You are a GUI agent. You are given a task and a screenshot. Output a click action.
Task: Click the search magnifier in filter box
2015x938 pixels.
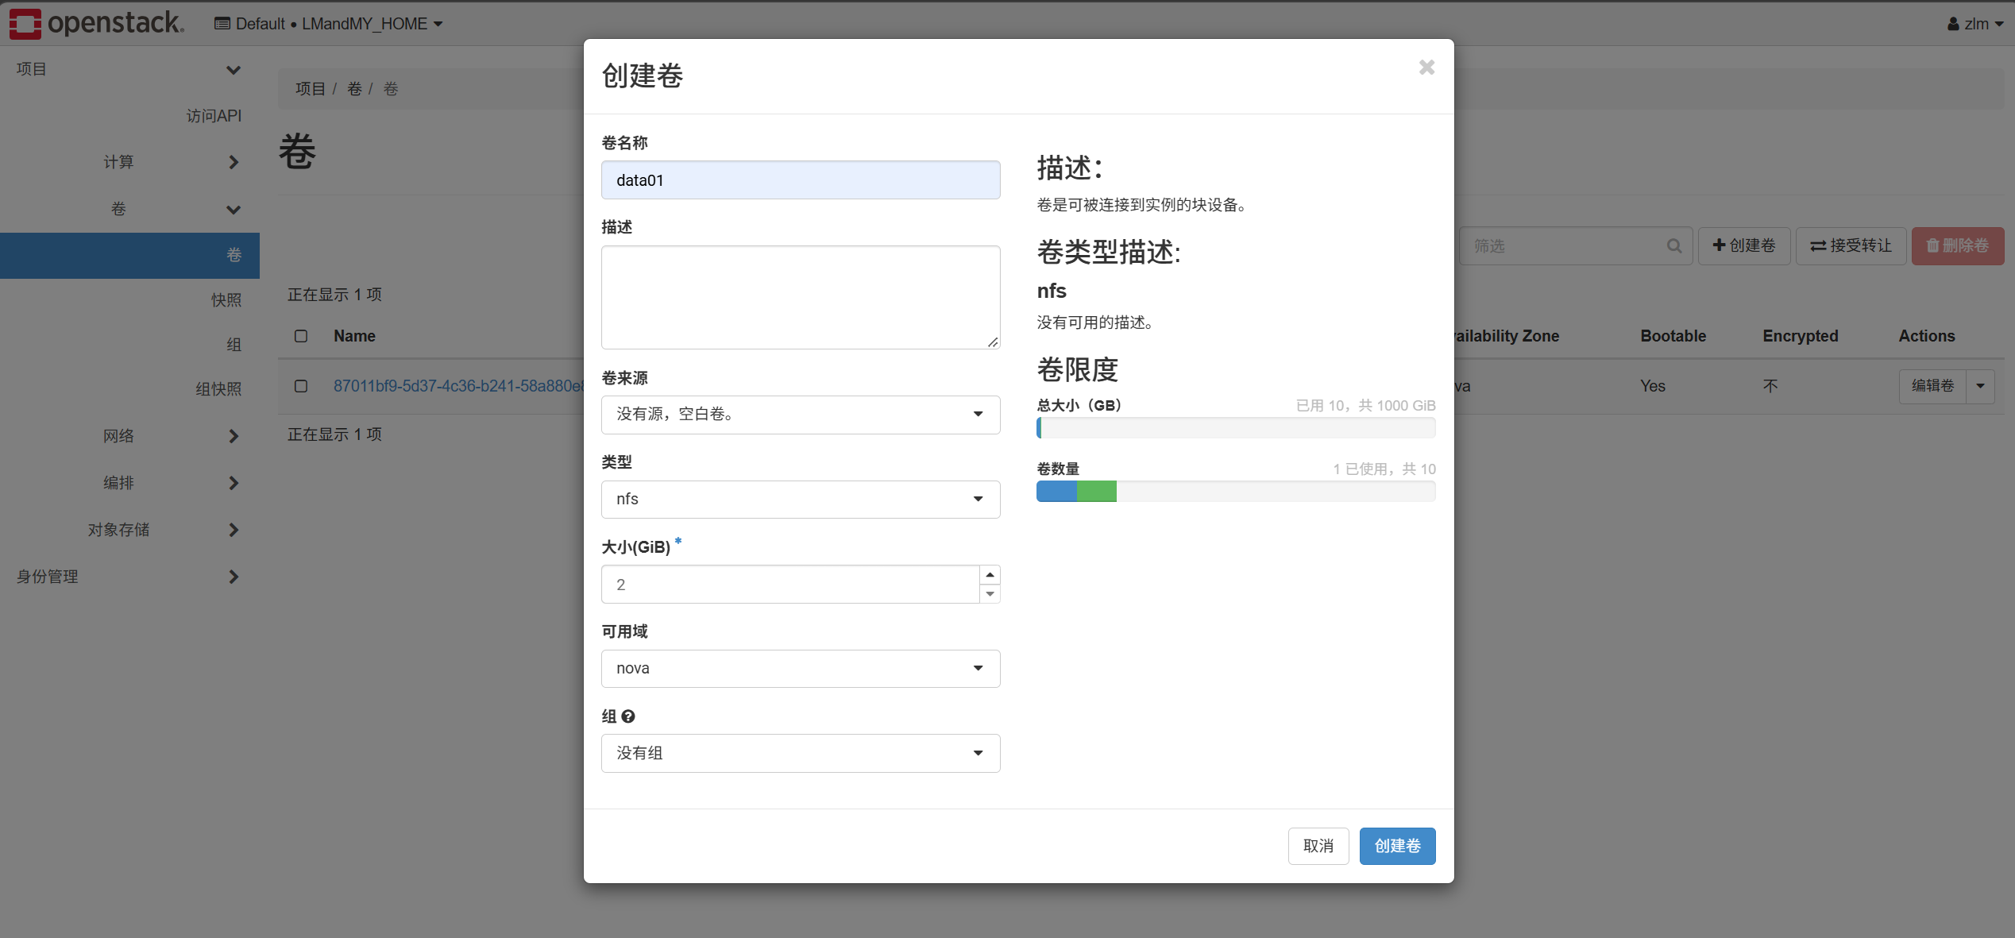(x=1673, y=246)
